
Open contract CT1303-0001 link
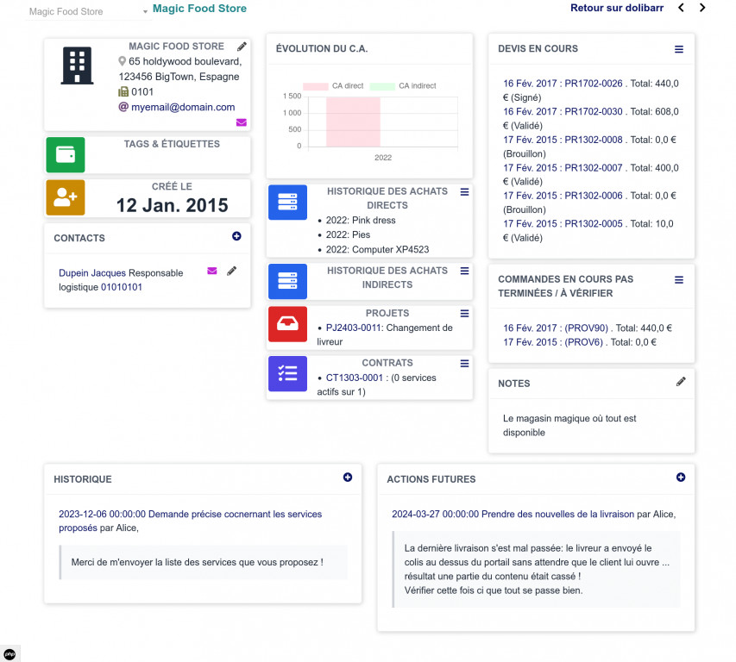355,378
